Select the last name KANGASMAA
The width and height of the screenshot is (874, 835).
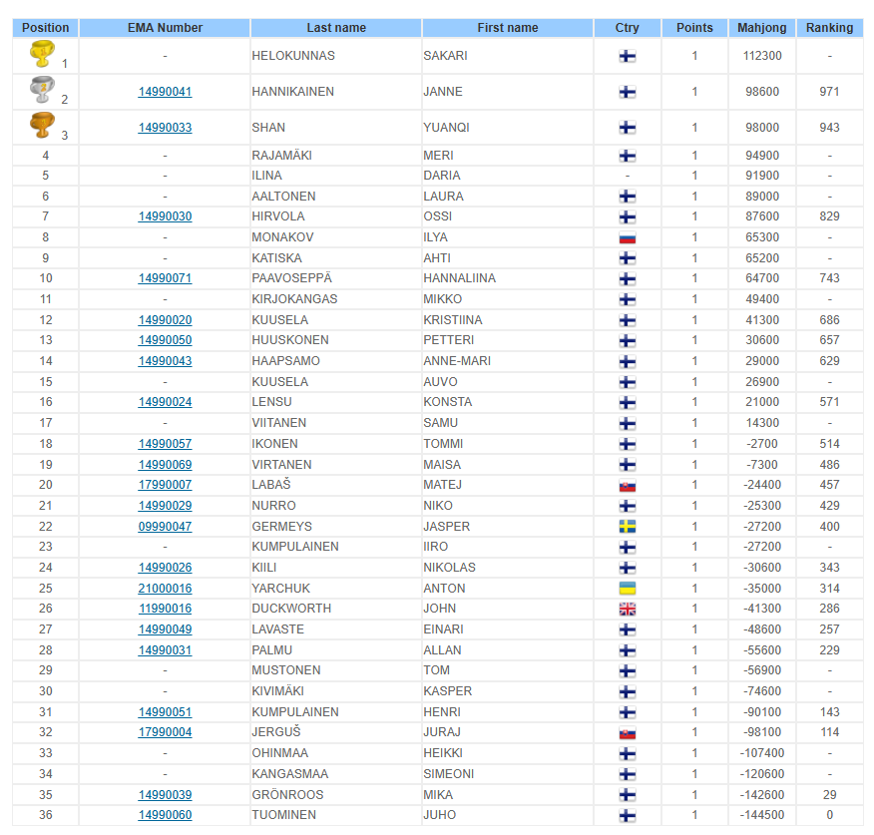(290, 774)
